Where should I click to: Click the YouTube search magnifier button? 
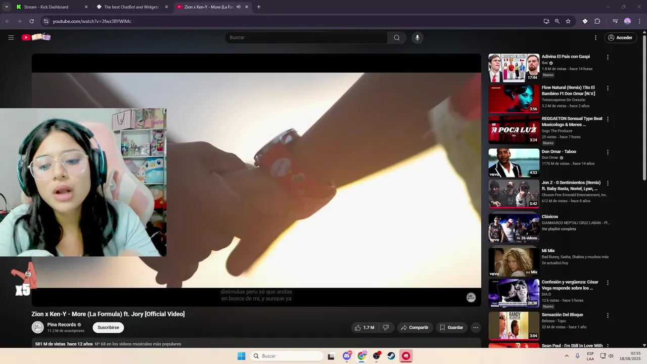click(x=397, y=37)
